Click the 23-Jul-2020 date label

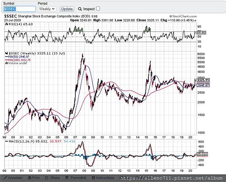click(12, 20)
